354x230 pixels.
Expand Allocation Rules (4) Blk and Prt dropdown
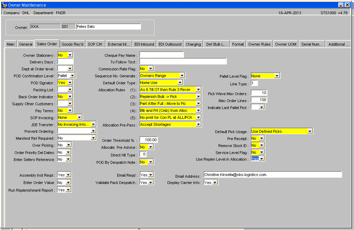[x=198, y=110]
